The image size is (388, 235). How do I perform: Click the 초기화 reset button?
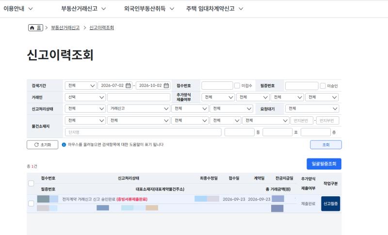tap(42, 145)
